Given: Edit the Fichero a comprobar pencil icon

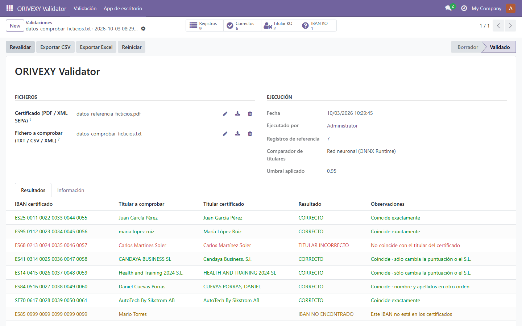Looking at the screenshot, I should (x=225, y=134).
